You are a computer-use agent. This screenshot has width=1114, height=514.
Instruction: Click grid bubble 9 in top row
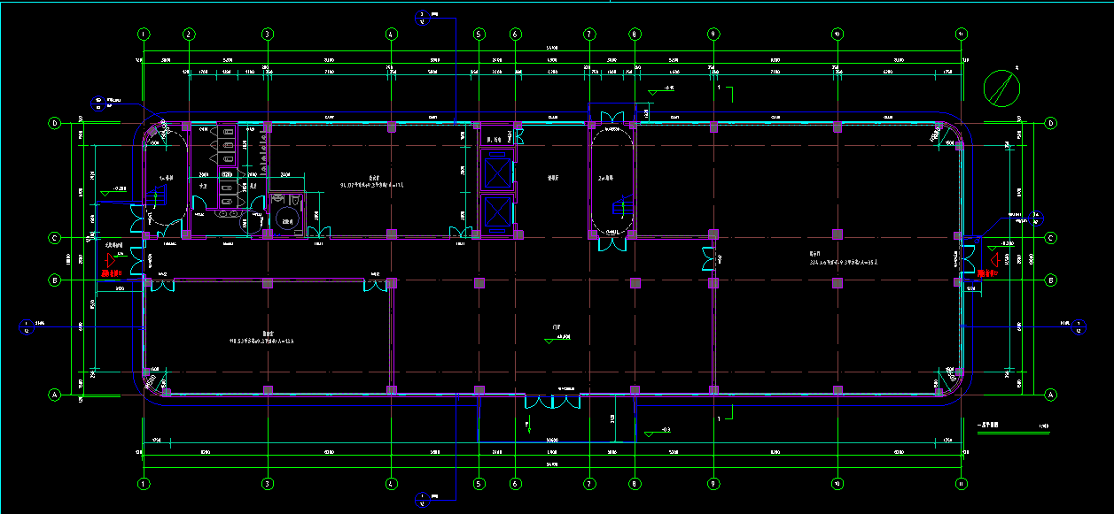click(x=713, y=35)
